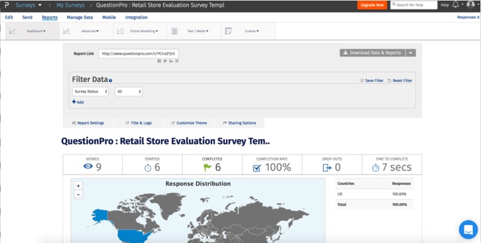The width and height of the screenshot is (481, 243).
Task: Click the Total row in countries table
Action: click(374, 204)
